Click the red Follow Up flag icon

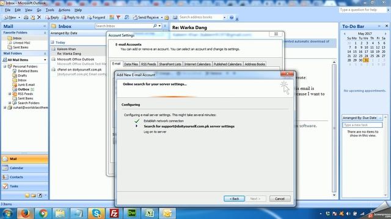[x=119, y=18]
